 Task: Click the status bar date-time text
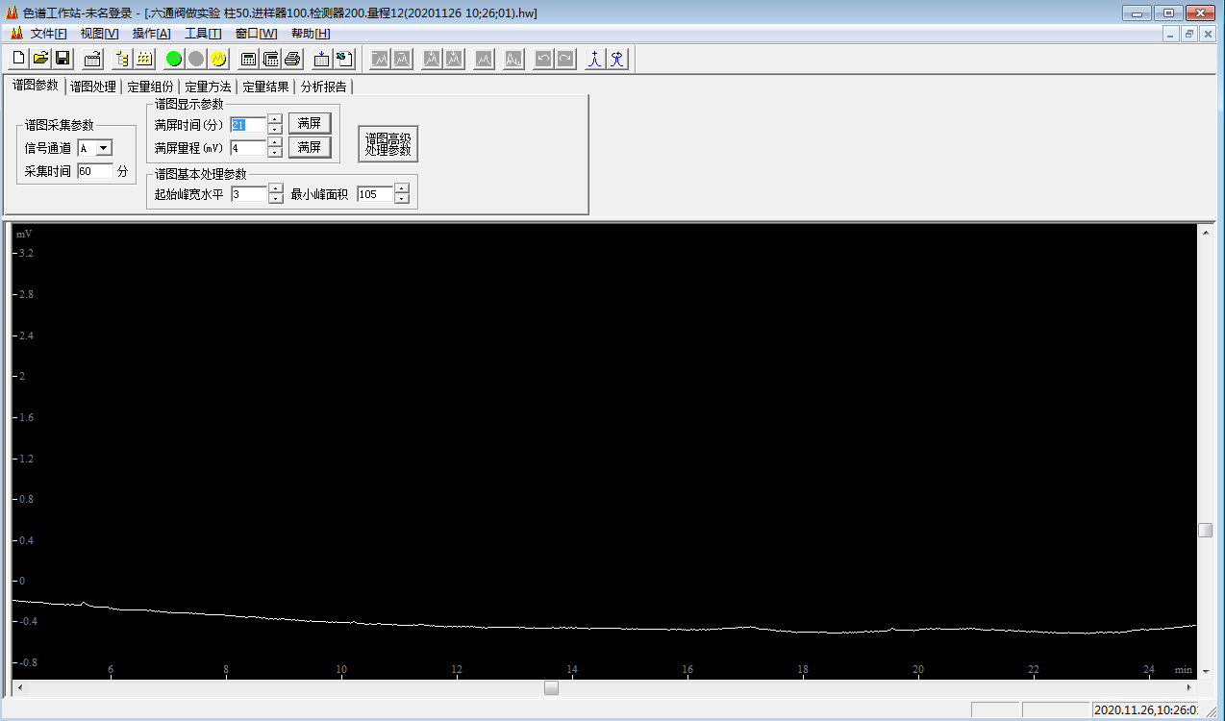(x=1146, y=710)
